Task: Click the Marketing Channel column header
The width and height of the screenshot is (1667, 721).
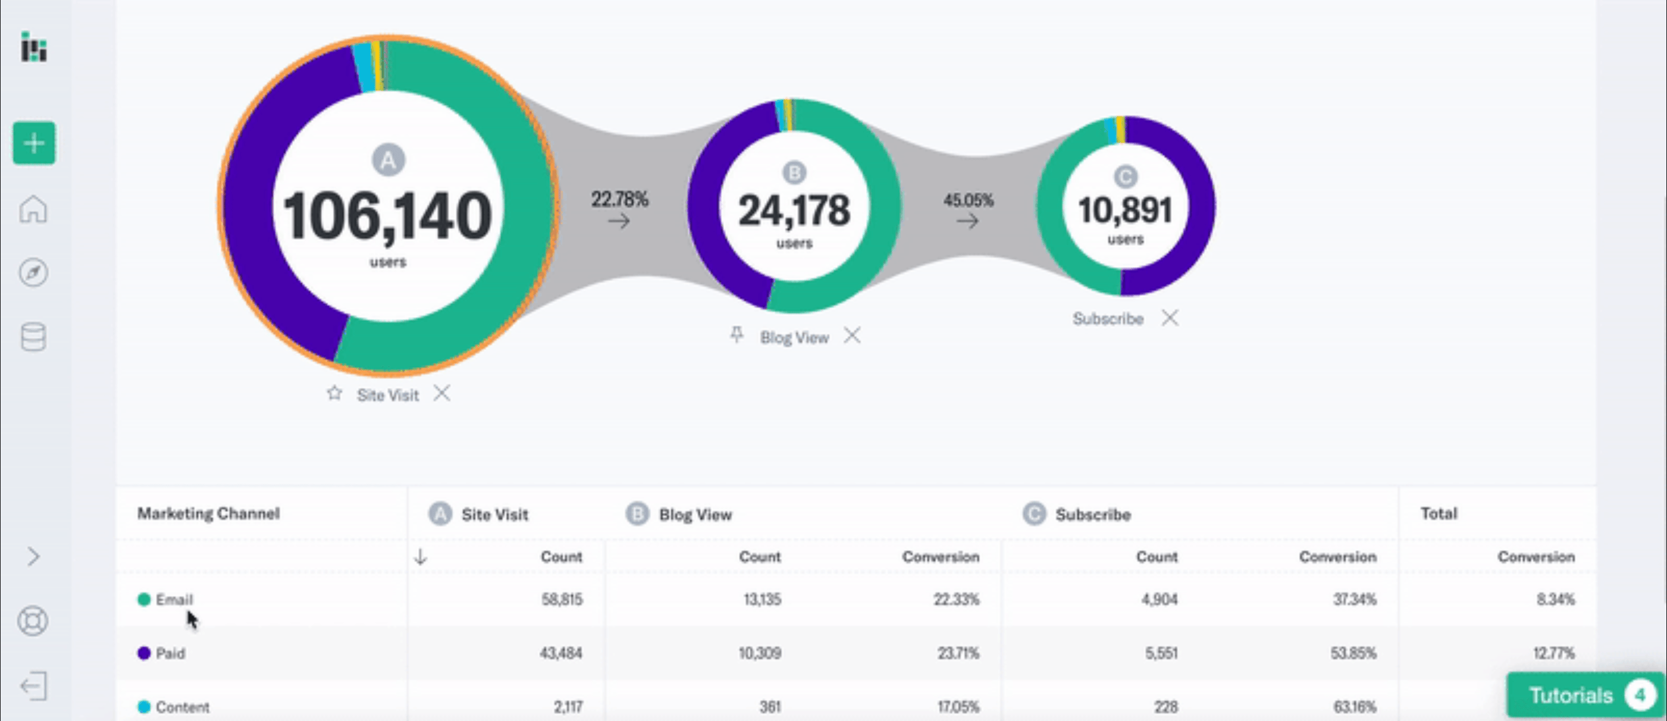Action: tap(208, 513)
